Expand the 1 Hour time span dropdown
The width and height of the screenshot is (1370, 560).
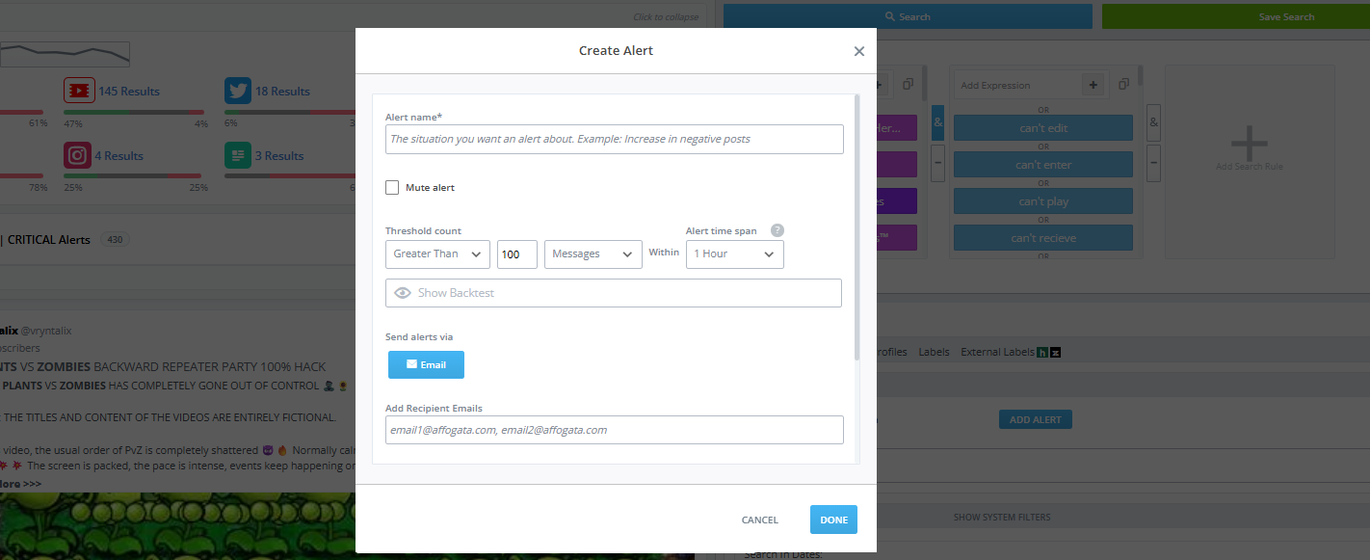[x=734, y=253]
